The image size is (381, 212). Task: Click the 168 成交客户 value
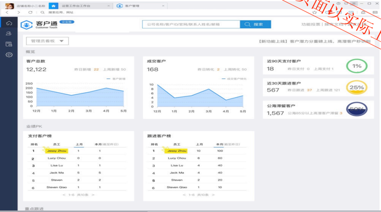pos(152,69)
